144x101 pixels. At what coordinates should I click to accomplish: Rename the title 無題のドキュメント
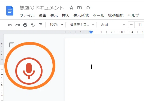click(42, 8)
